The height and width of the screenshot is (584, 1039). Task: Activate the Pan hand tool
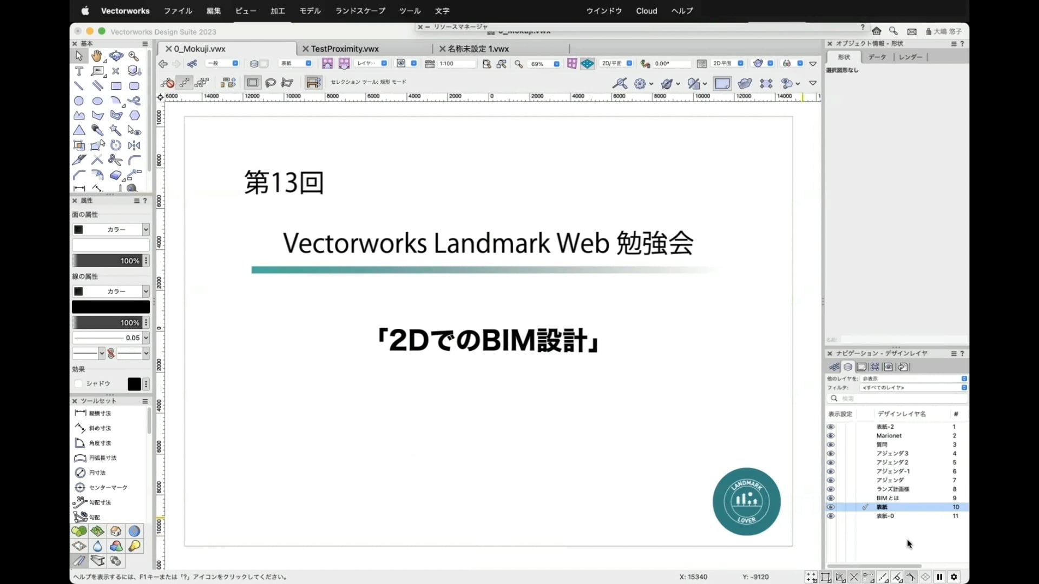click(x=97, y=56)
